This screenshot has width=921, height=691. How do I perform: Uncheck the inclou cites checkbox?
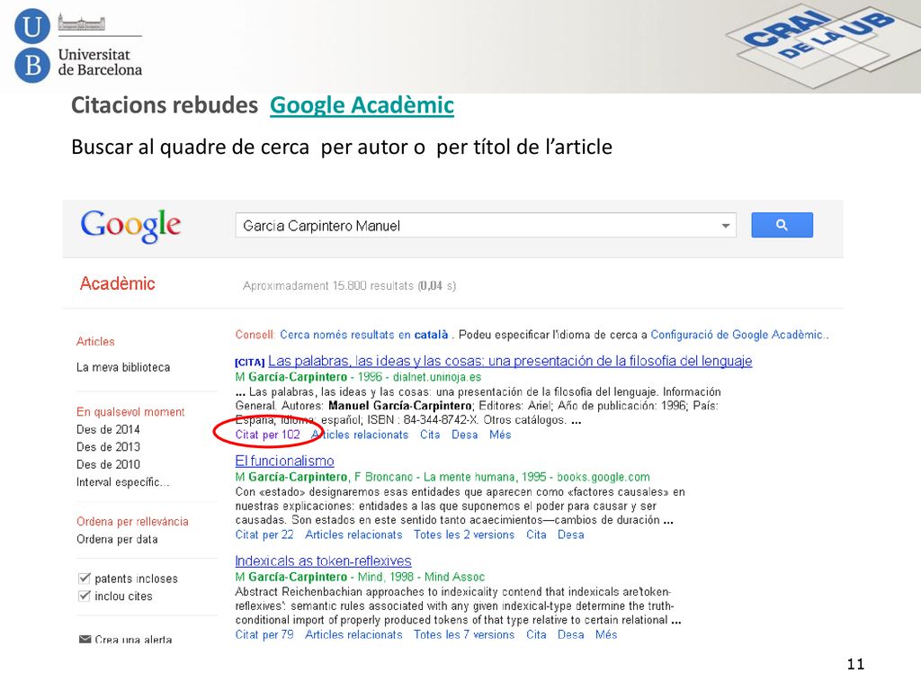pyautogui.click(x=84, y=596)
